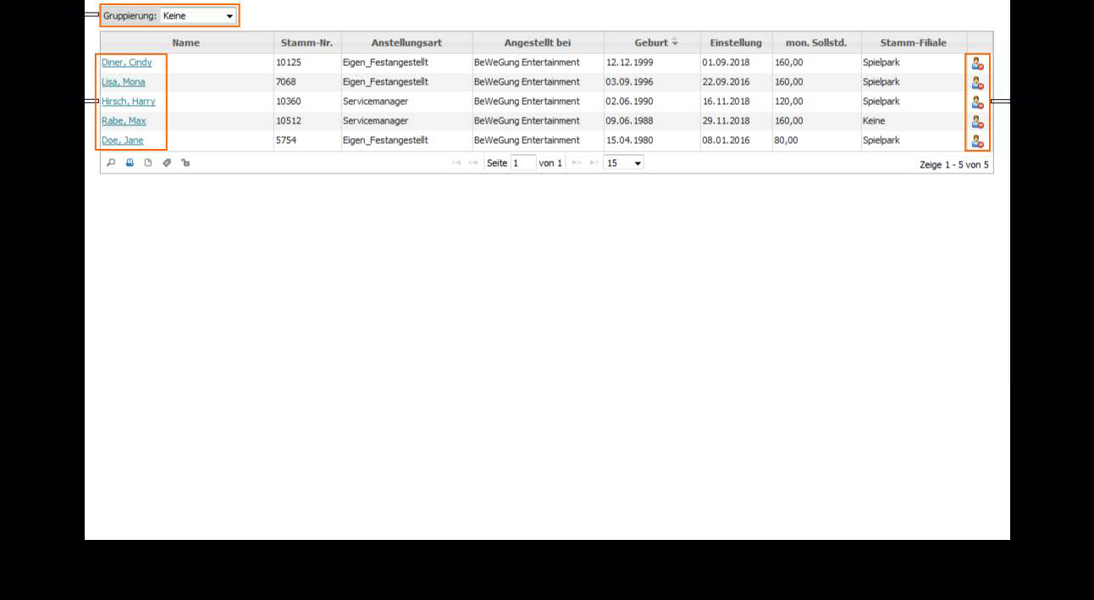Sort by Anstellungsart column header
The image size is (1094, 600).
tap(406, 42)
